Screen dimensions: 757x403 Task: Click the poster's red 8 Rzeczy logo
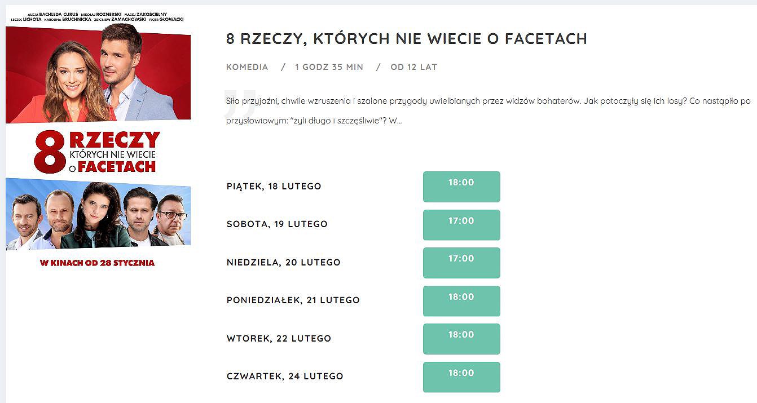coord(97,152)
